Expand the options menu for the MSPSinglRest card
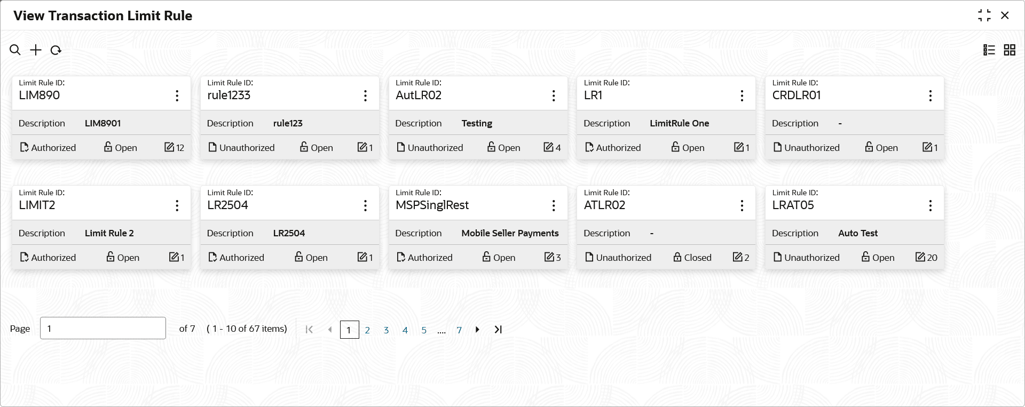The width and height of the screenshot is (1025, 407). point(554,205)
